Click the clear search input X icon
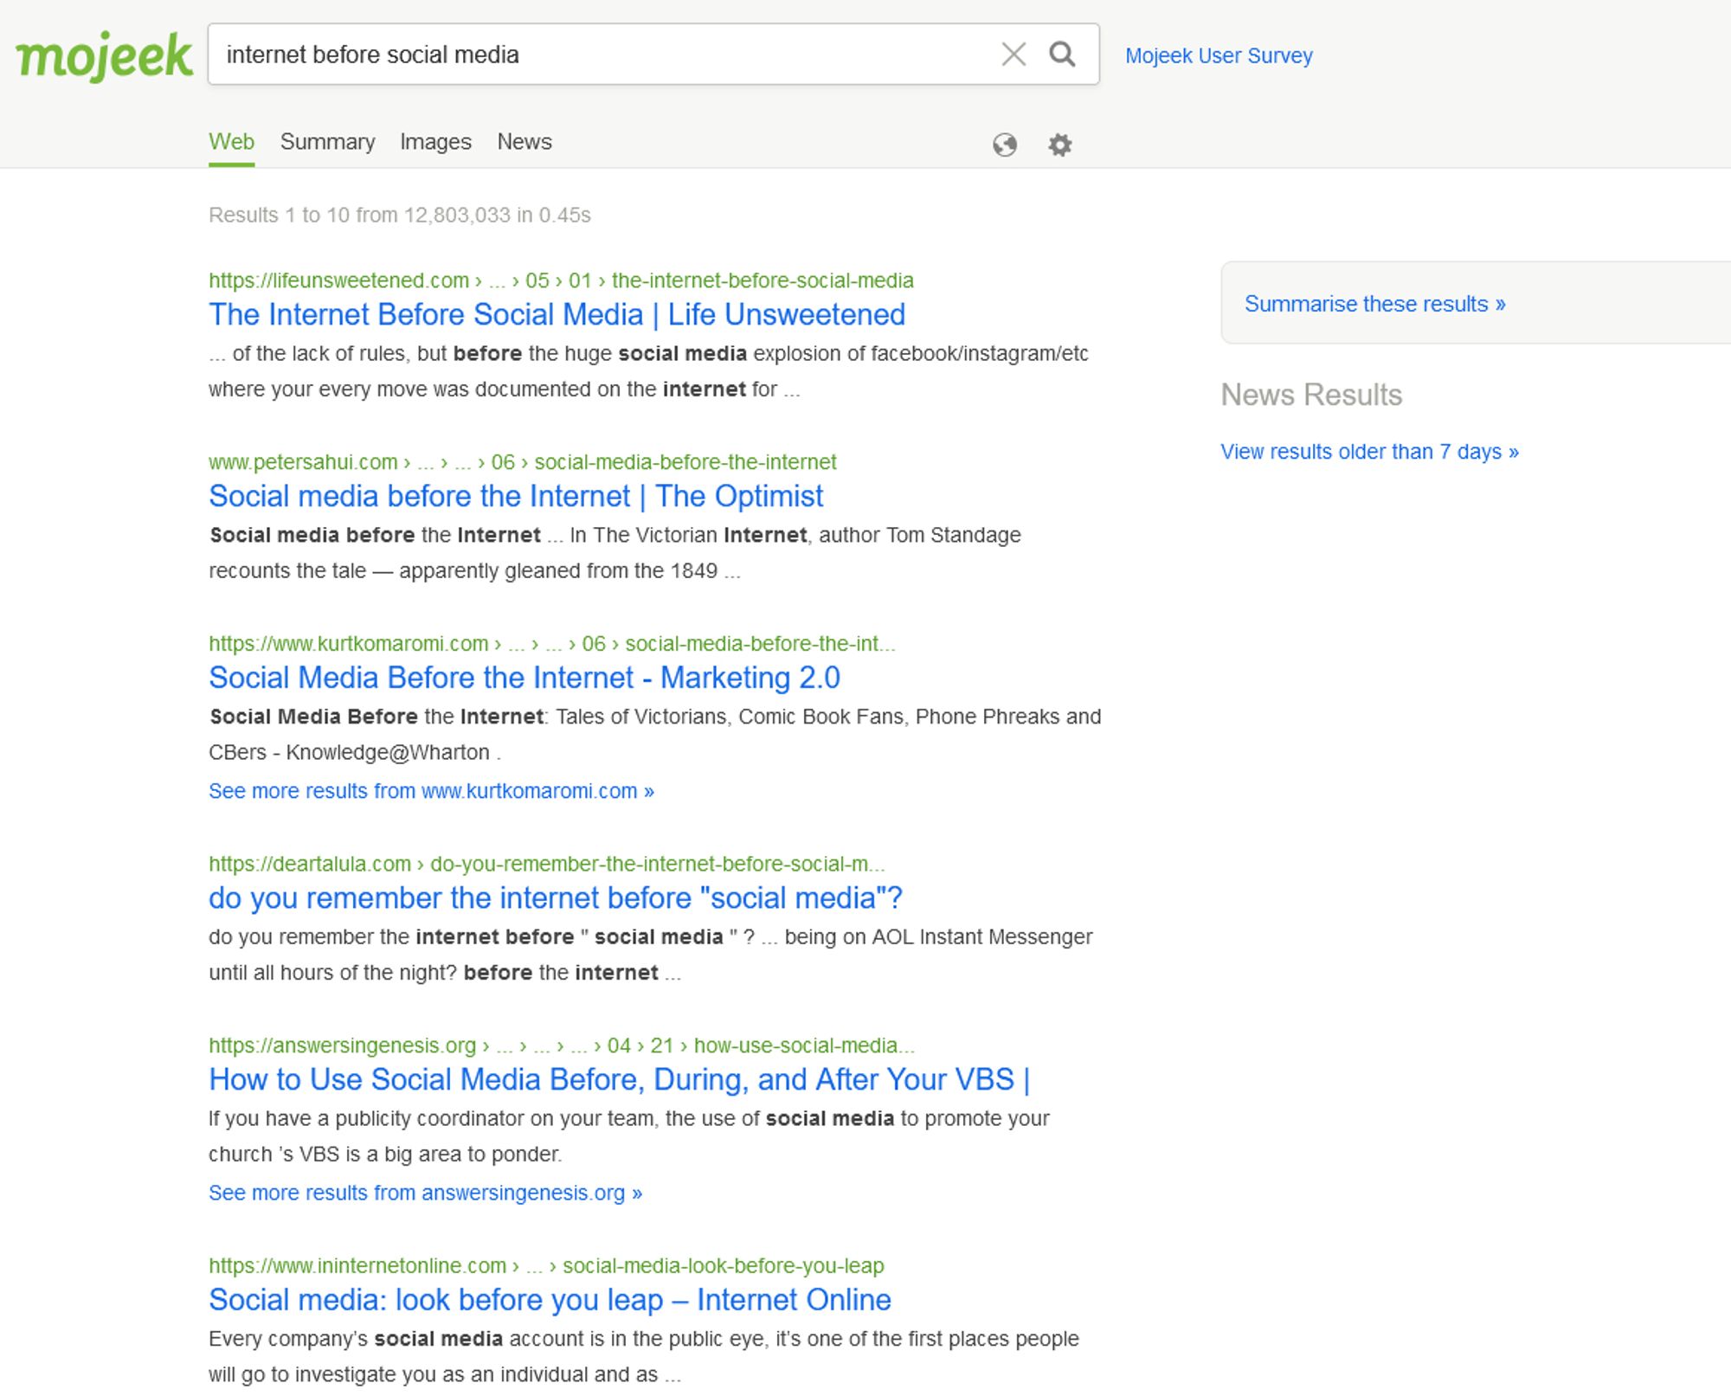This screenshot has height=1396, width=1731. (1013, 55)
